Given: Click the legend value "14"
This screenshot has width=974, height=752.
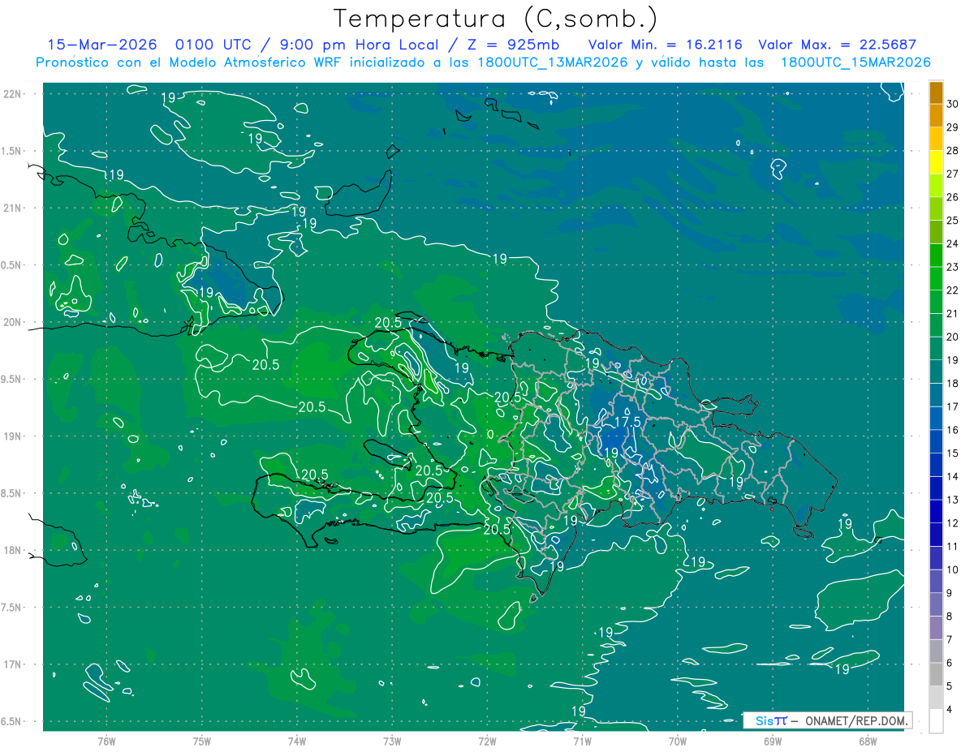Looking at the screenshot, I should tap(953, 476).
